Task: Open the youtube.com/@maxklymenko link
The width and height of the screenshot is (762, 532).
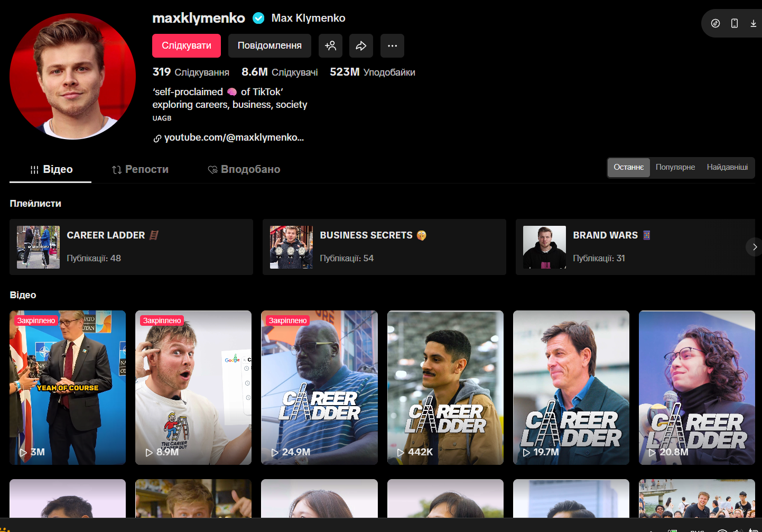Action: click(234, 137)
